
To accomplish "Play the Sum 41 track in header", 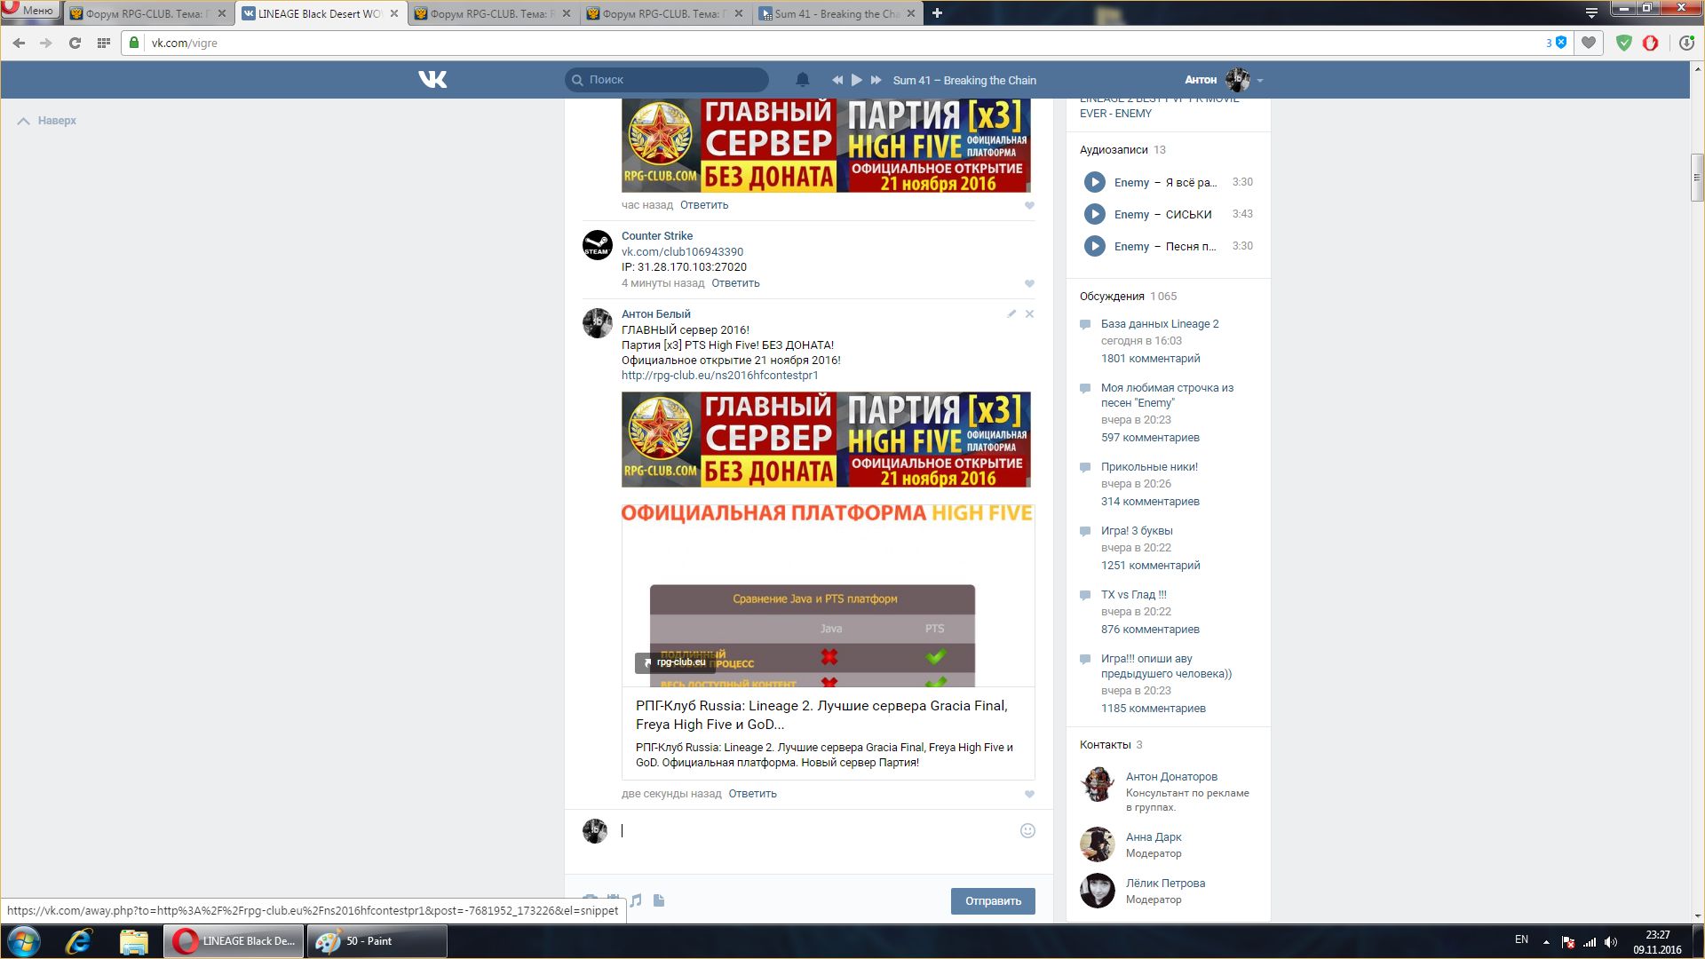I will [x=856, y=80].
